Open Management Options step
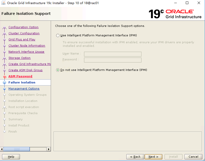205x161 pixels. [24, 89]
